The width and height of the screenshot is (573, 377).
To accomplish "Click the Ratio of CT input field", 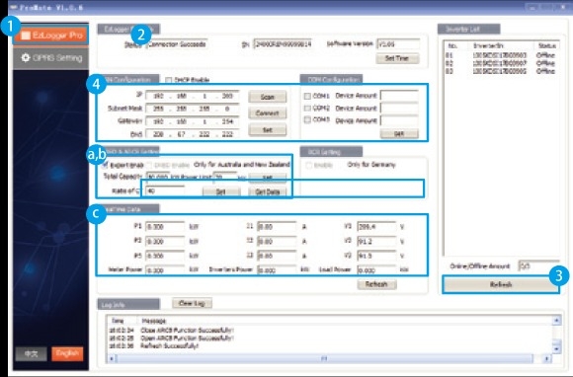I will coord(165,190).
